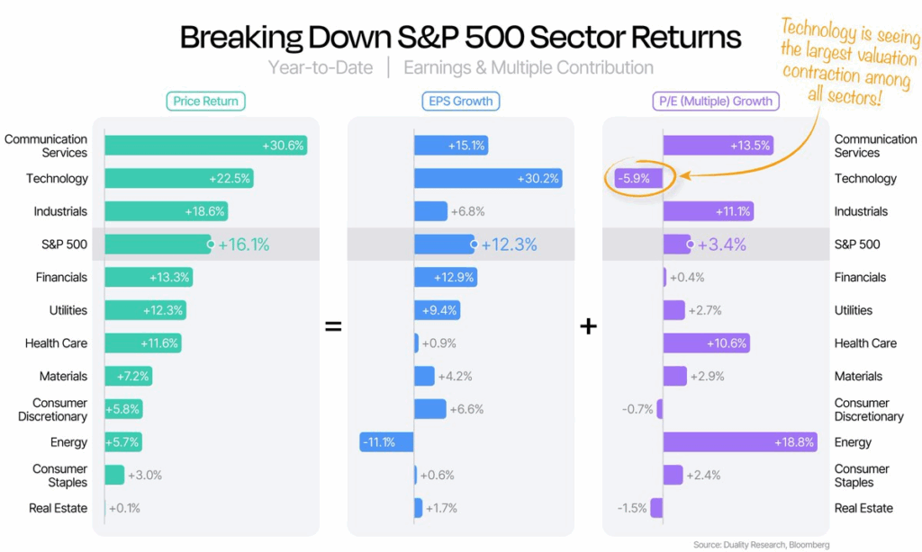Click the Duality Research, Bloomberg source credit

tap(761, 545)
